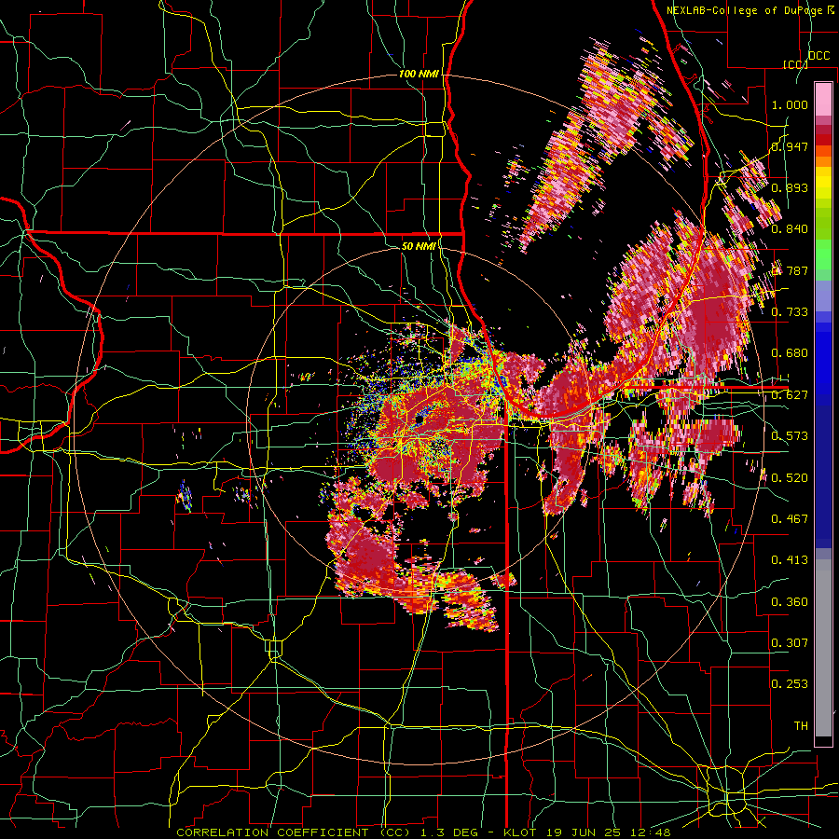
Task: Click the 100 NMI range ring label
Action: 419,74
